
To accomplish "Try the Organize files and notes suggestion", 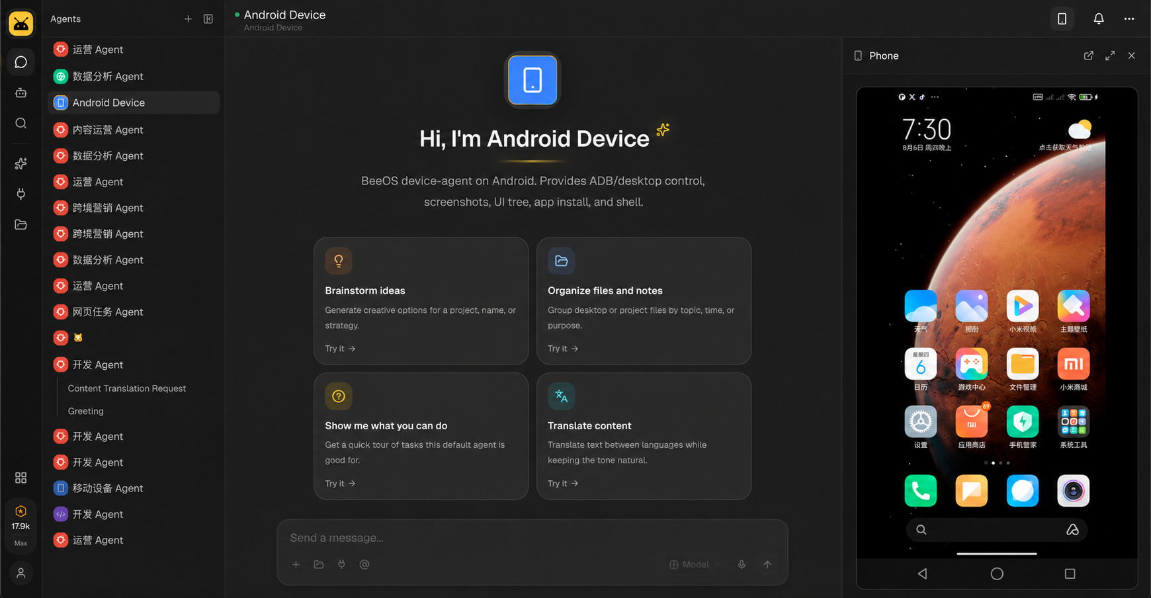I will 644,301.
